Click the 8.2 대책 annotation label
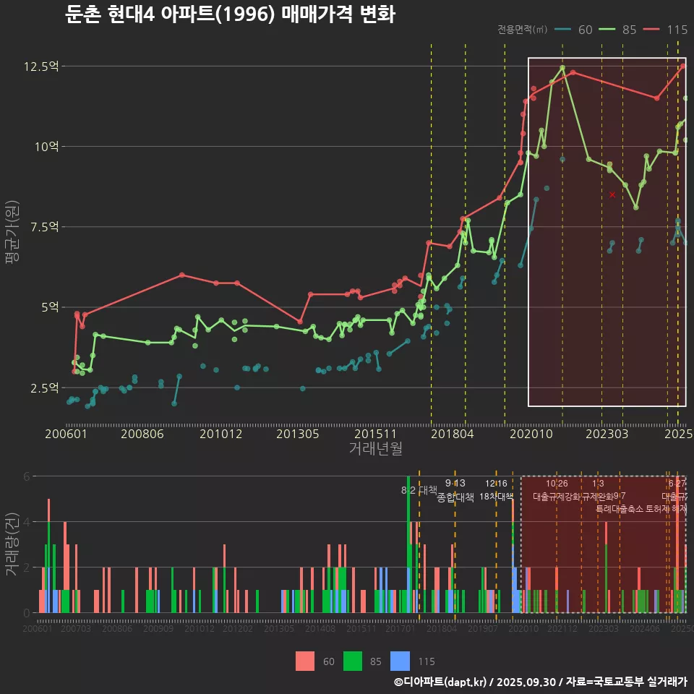Image resolution: width=694 pixels, height=694 pixels. pos(419,490)
